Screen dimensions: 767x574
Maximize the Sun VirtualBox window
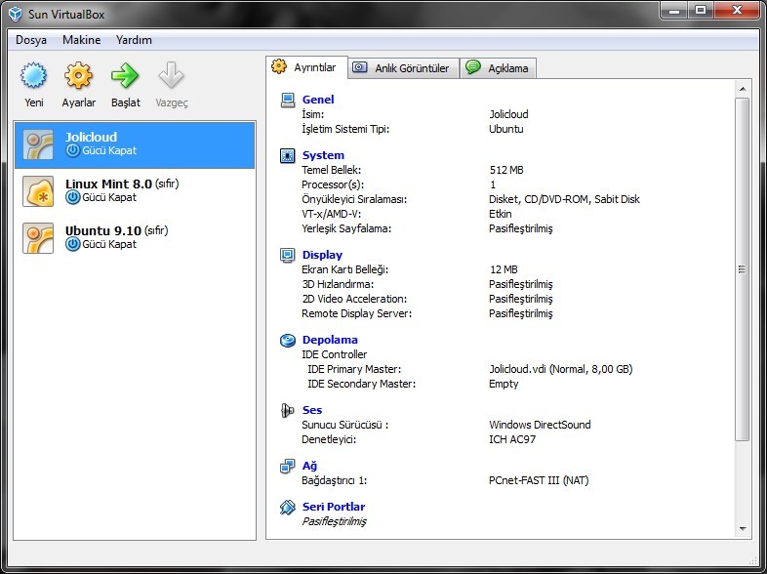pyautogui.click(x=701, y=10)
